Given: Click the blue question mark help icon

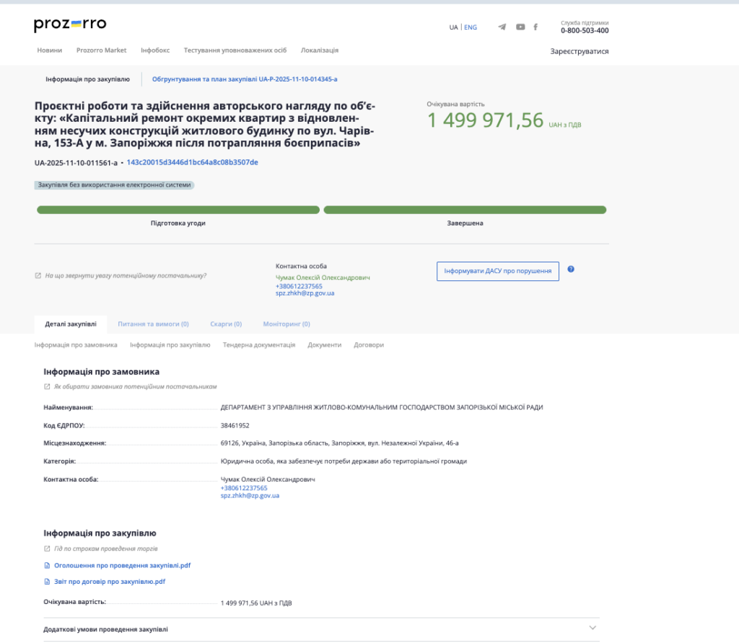Looking at the screenshot, I should pyautogui.click(x=571, y=269).
